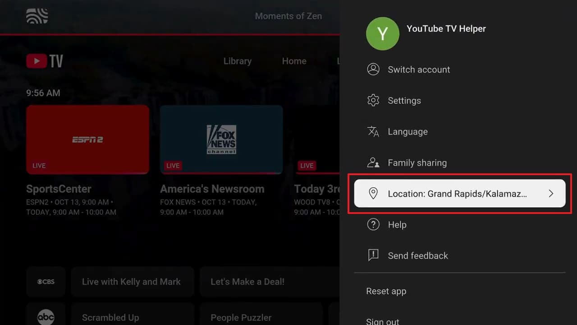Viewport: 577px width, 325px height.
Task: Click the YouTube TV logo
Action: coord(45,61)
